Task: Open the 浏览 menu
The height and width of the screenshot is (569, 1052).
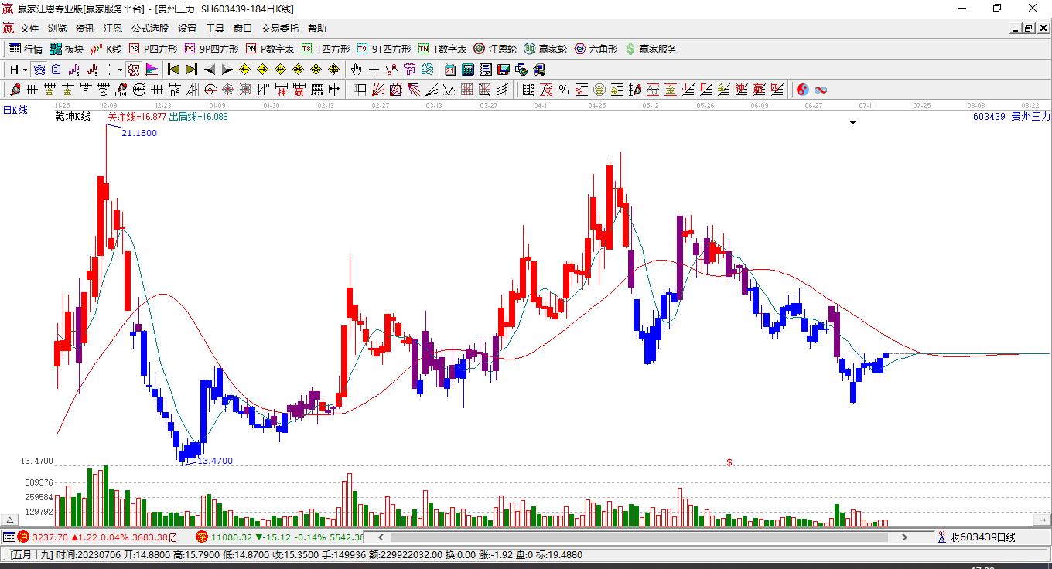Action: coord(57,29)
